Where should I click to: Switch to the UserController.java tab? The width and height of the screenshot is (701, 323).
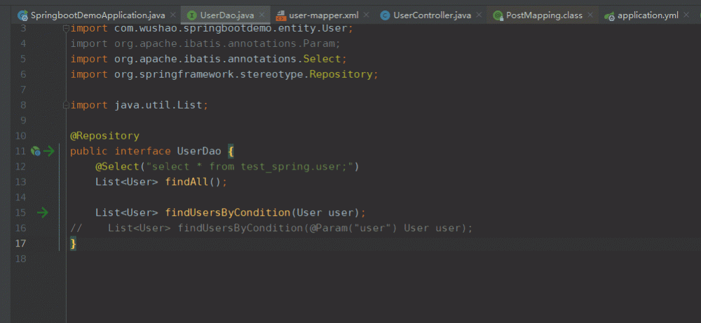432,15
